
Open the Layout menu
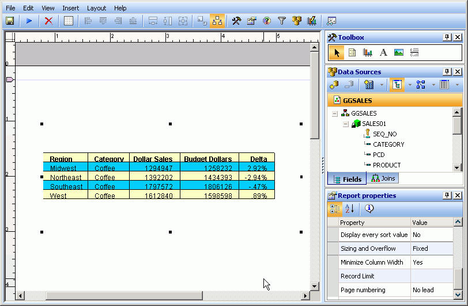click(96, 8)
